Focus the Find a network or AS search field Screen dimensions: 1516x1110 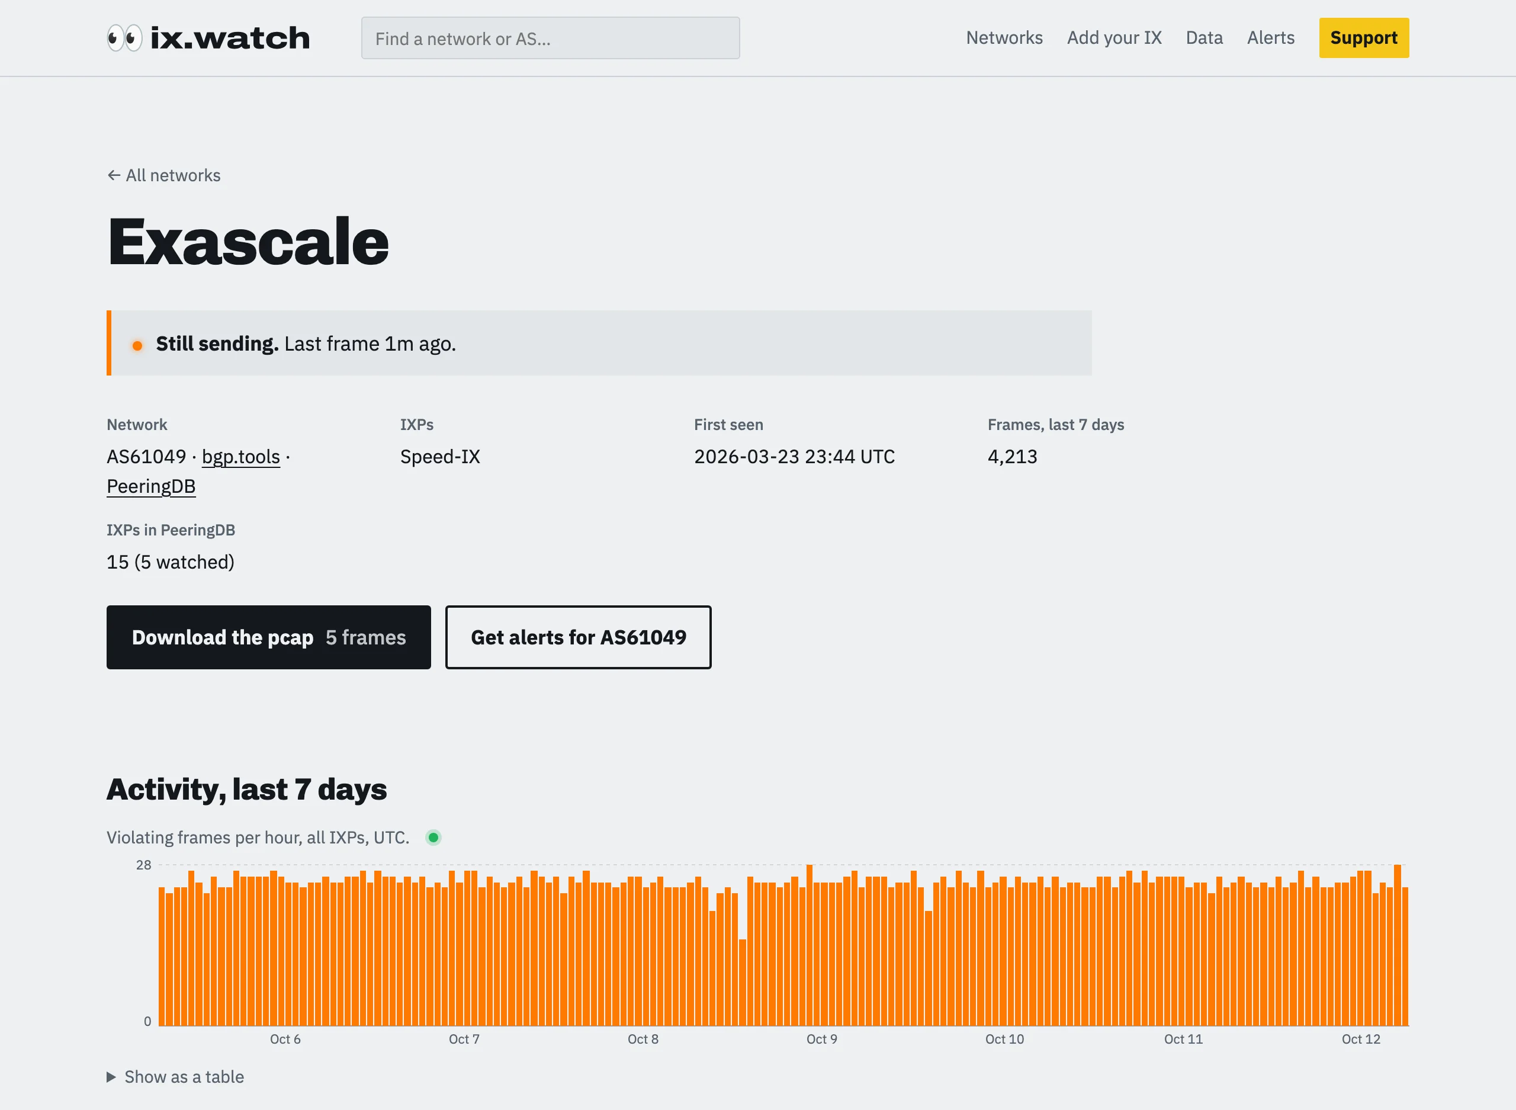pyautogui.click(x=550, y=39)
